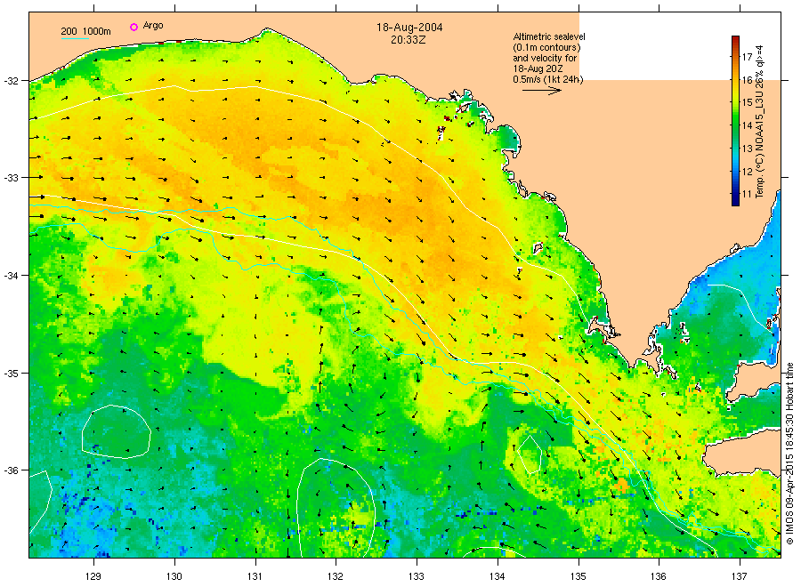This screenshot has height=587, width=801.
Task: Click longitude label 130
Action: (x=174, y=576)
